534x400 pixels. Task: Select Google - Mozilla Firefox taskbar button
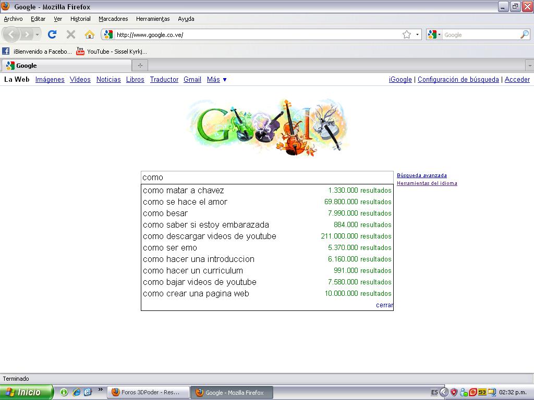(232, 393)
